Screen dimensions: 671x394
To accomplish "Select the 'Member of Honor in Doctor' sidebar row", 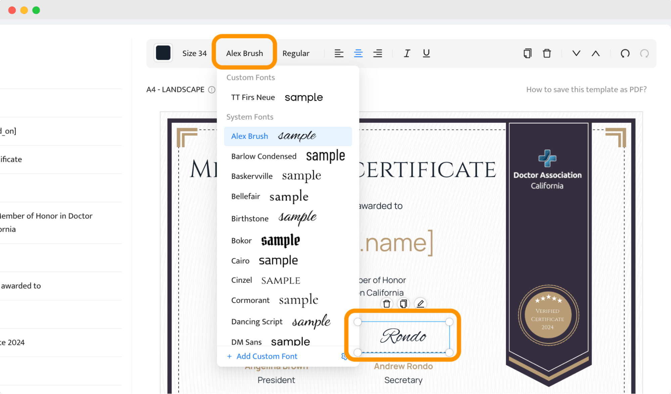I will (x=61, y=223).
